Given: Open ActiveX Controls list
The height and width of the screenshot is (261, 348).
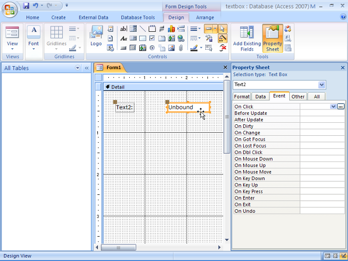Looking at the screenshot, I should tap(223, 48).
